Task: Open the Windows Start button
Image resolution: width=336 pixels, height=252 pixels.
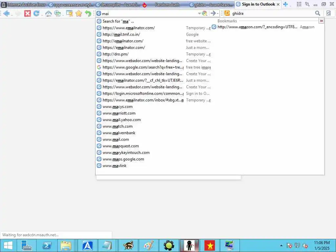Action: [x=8, y=245]
